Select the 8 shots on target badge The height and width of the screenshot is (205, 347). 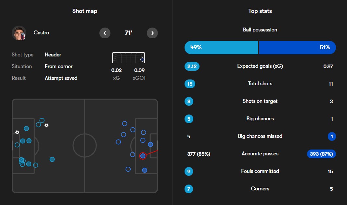click(x=189, y=101)
